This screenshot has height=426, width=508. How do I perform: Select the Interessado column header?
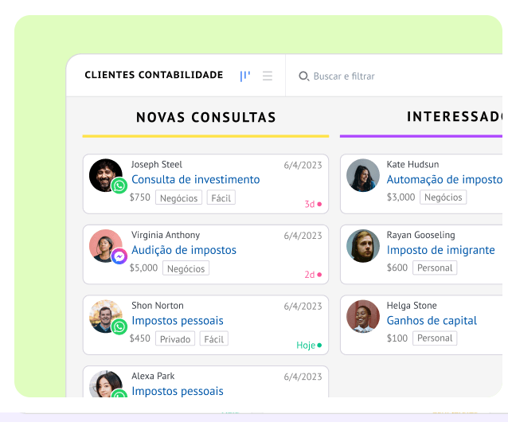coord(455,116)
